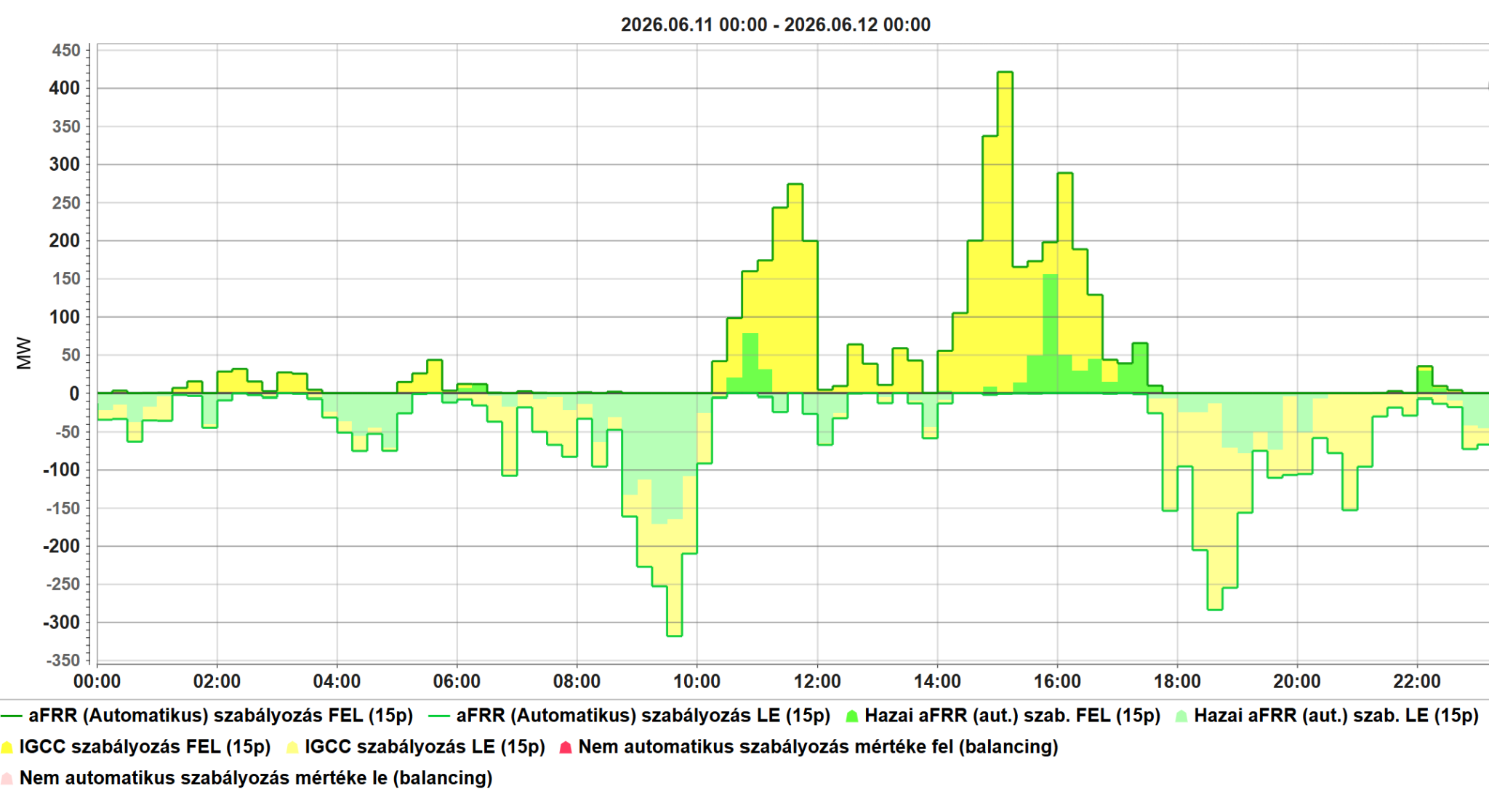1489x792 pixels.
Task: Click the chart title date range text
Action: [x=776, y=25]
